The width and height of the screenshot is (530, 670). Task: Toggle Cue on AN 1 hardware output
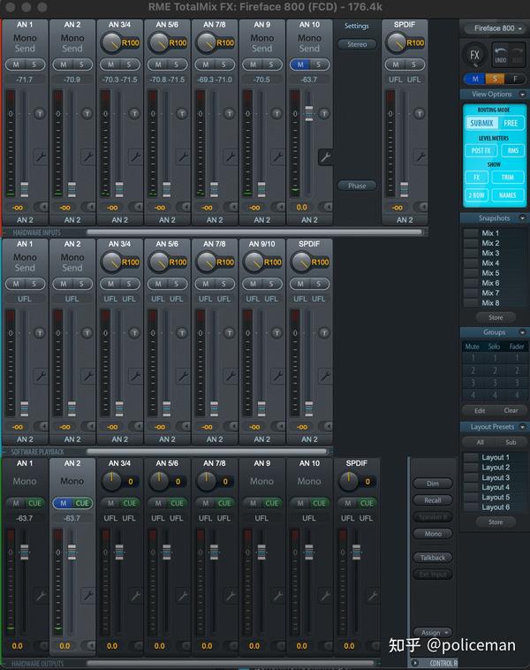click(34, 503)
